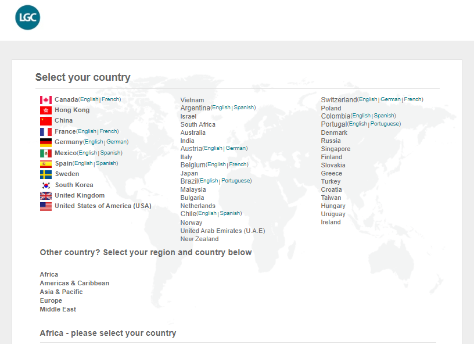Click the Canada flag icon

[46, 100]
